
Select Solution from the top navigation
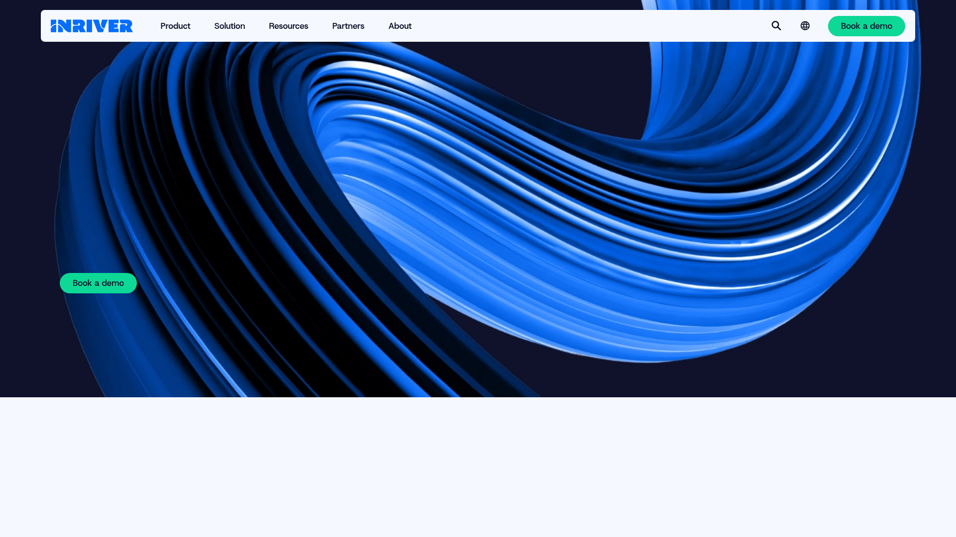(x=229, y=26)
